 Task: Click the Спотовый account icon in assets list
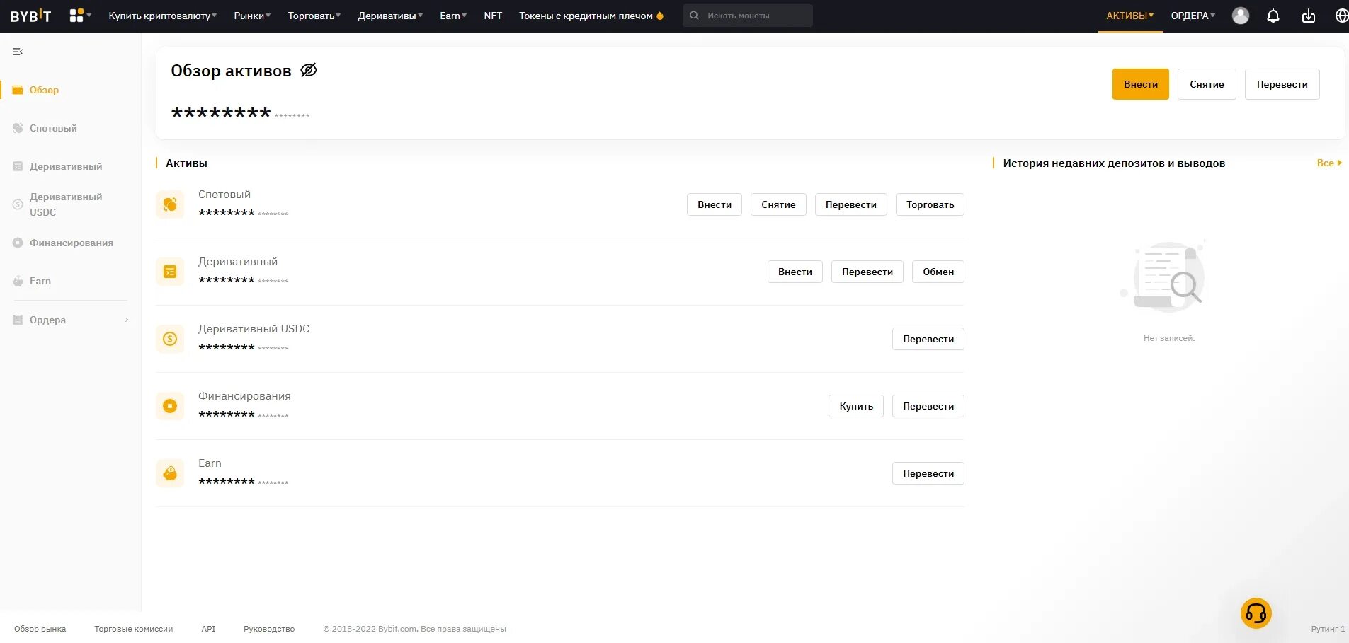(x=170, y=204)
